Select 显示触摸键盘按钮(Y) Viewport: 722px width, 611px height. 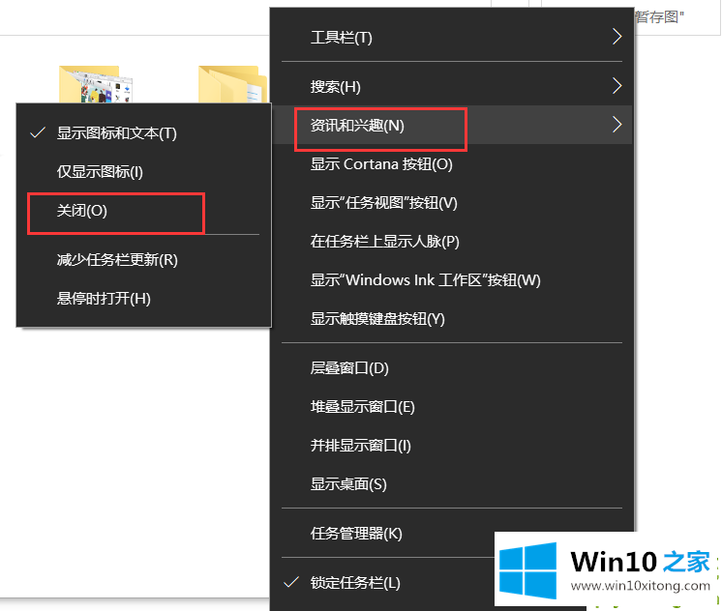(x=377, y=319)
